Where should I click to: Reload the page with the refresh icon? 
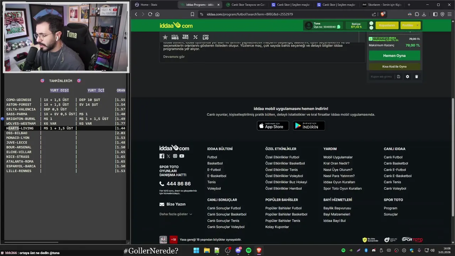pos(150,14)
